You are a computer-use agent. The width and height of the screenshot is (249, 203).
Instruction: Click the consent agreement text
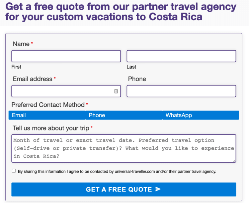coord(117,172)
